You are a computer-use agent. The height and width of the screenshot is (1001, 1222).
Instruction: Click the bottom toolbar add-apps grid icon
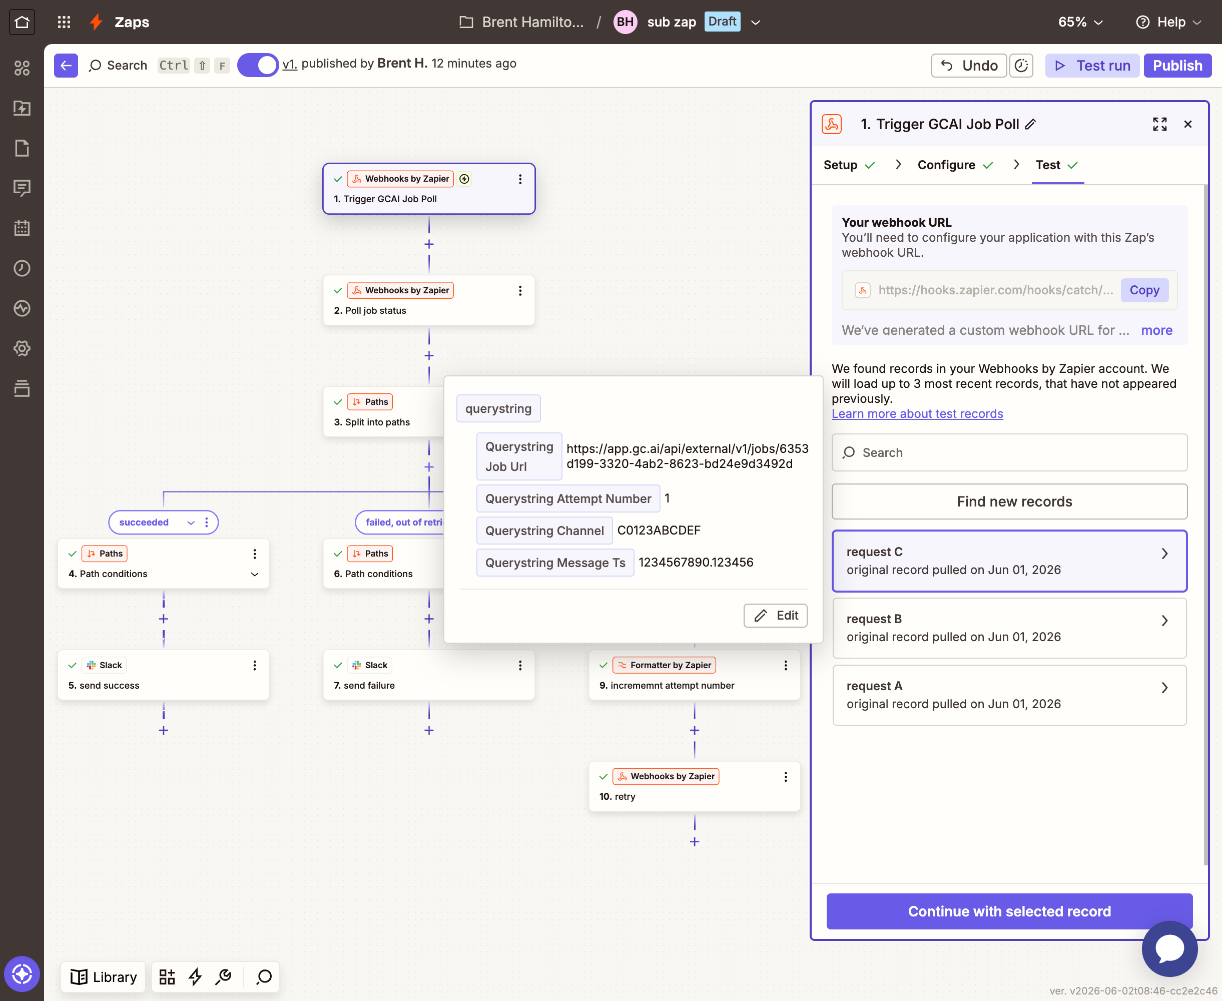tap(167, 976)
